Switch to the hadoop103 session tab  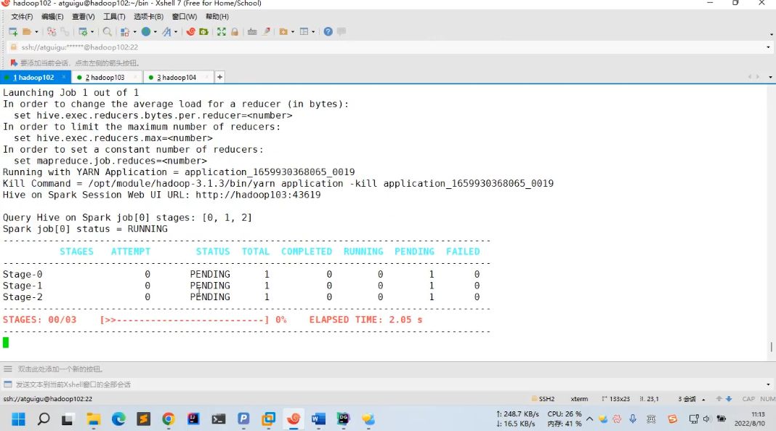(x=107, y=77)
